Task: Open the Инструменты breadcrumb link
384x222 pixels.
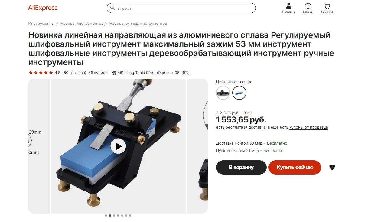Action: (41, 24)
